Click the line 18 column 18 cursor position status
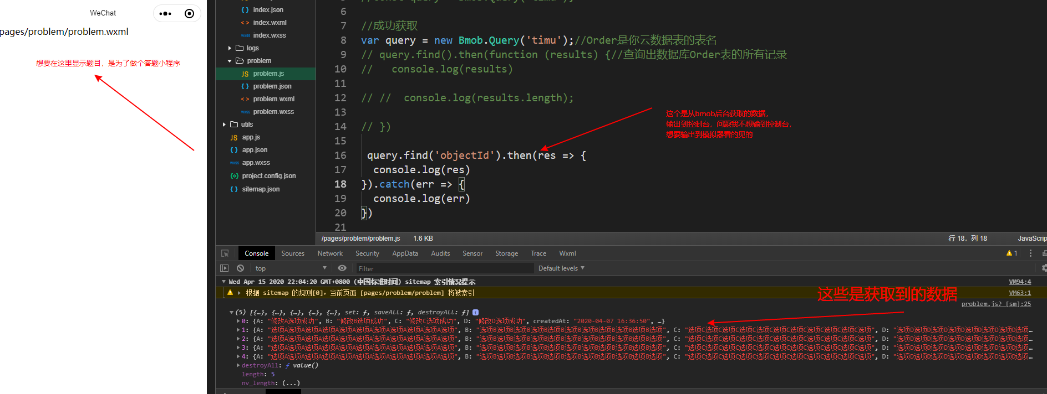Viewport: 1047px width, 394px height. coord(968,239)
